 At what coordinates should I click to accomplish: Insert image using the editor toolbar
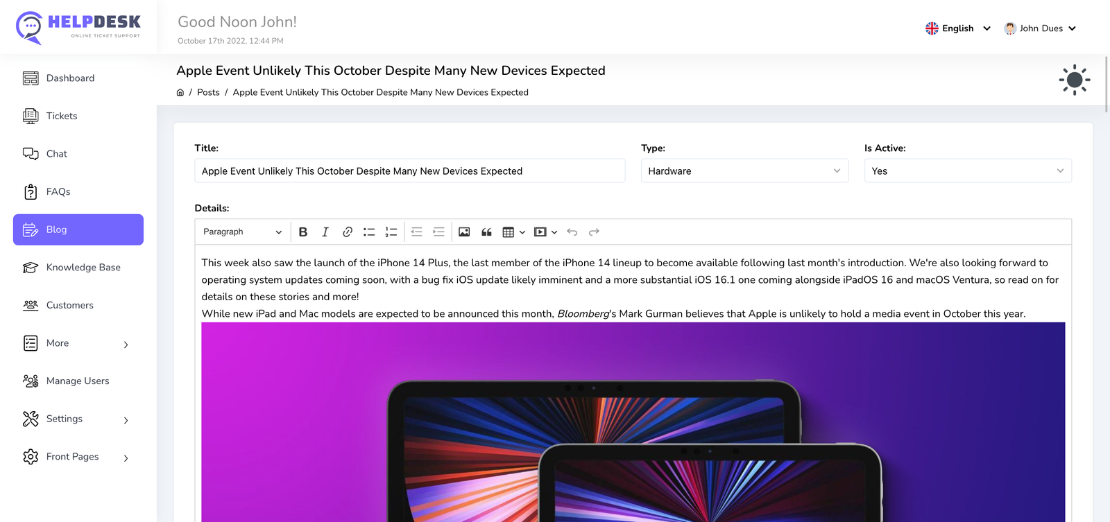pyautogui.click(x=464, y=232)
